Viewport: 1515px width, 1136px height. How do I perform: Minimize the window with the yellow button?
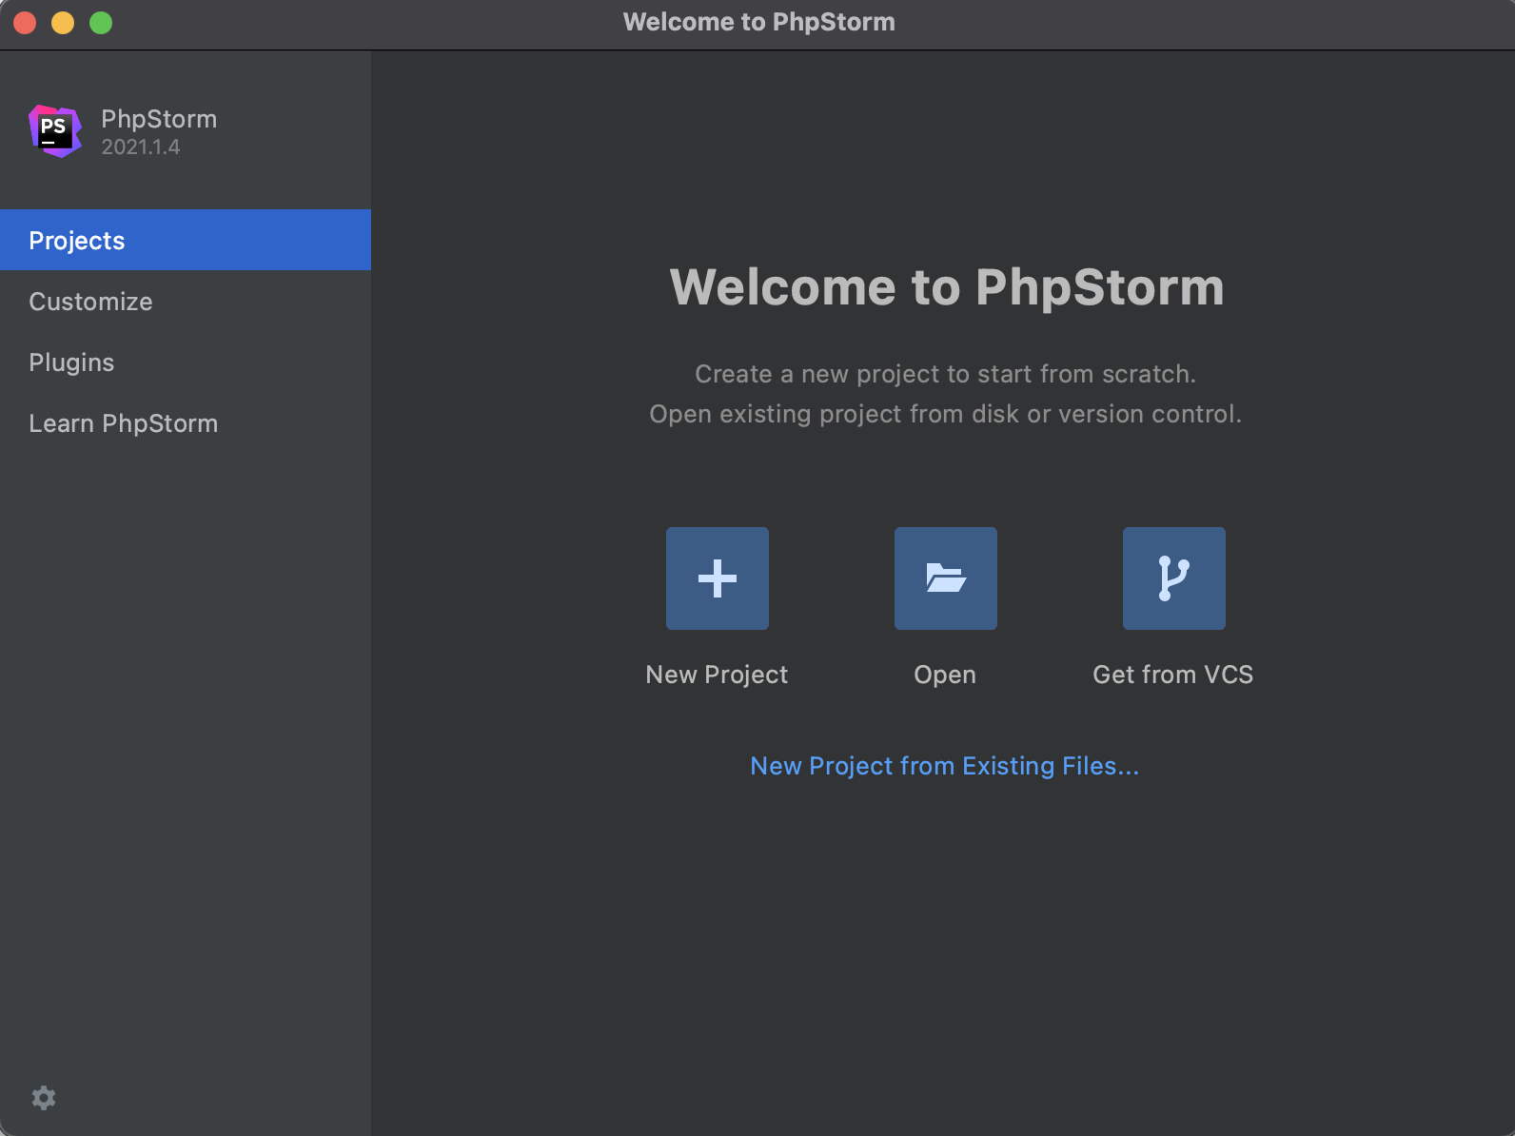(x=63, y=22)
